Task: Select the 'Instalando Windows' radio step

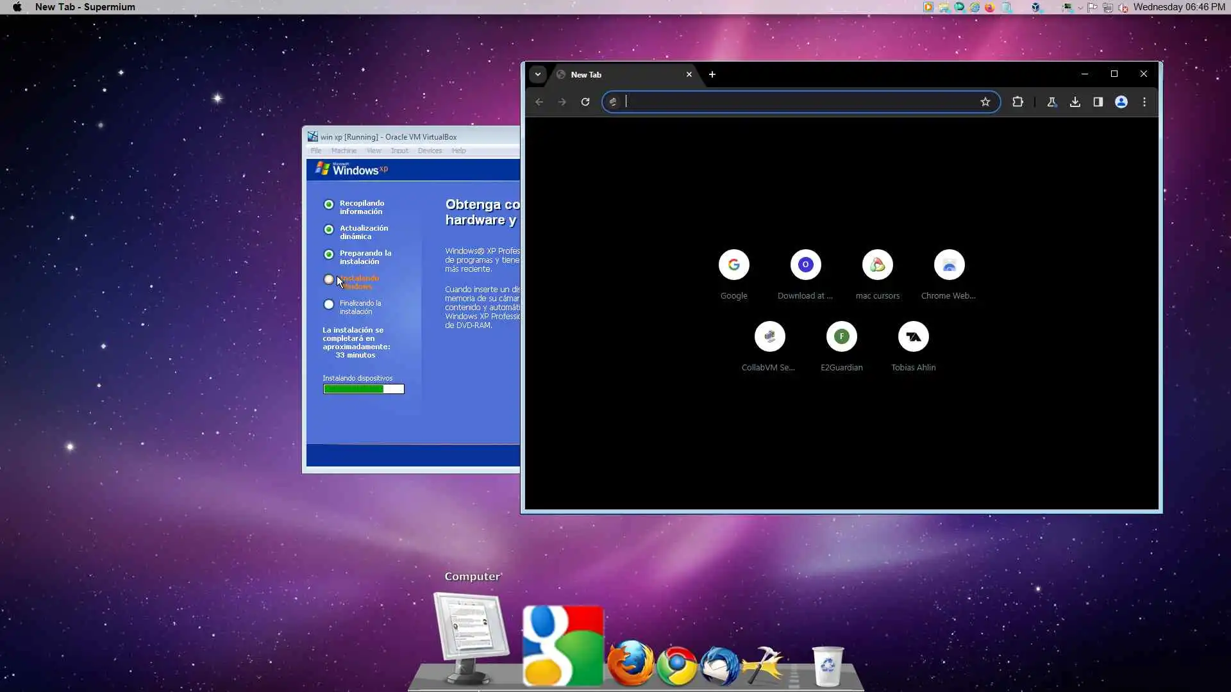Action: tap(329, 279)
